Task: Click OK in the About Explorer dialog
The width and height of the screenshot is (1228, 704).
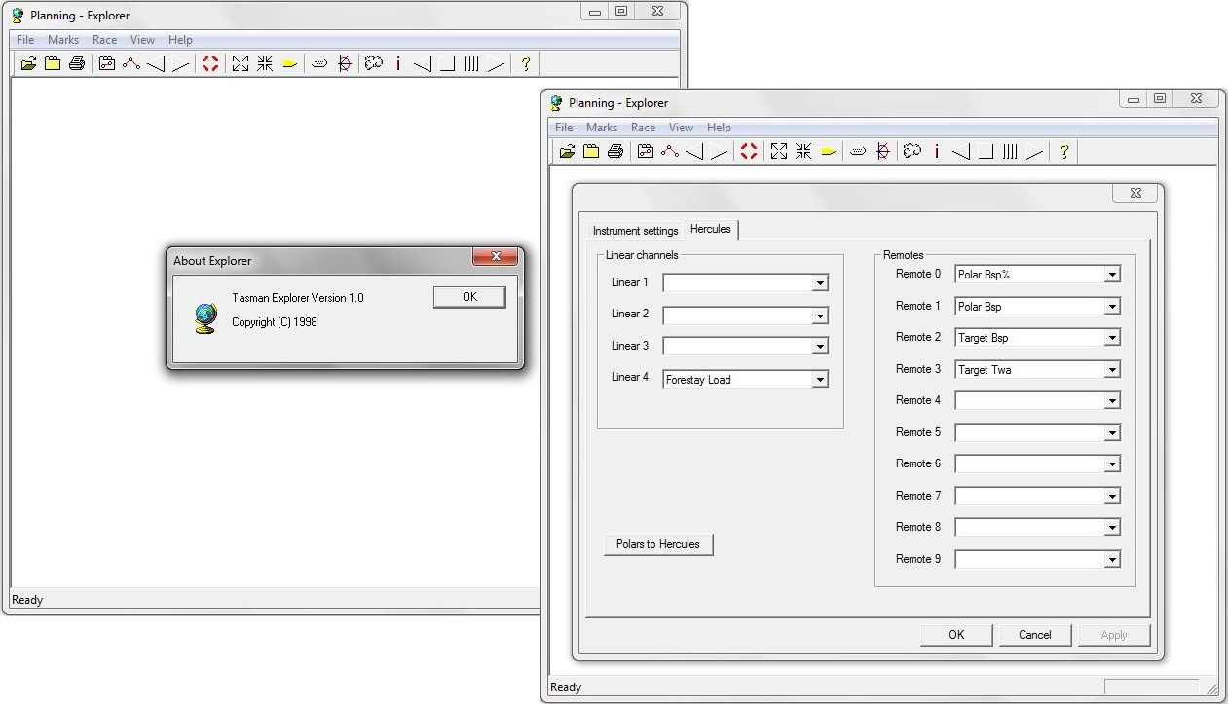Action: [x=469, y=297]
